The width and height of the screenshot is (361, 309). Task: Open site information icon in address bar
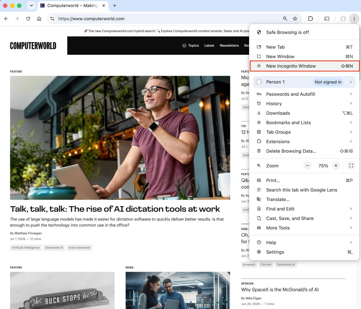click(53, 19)
